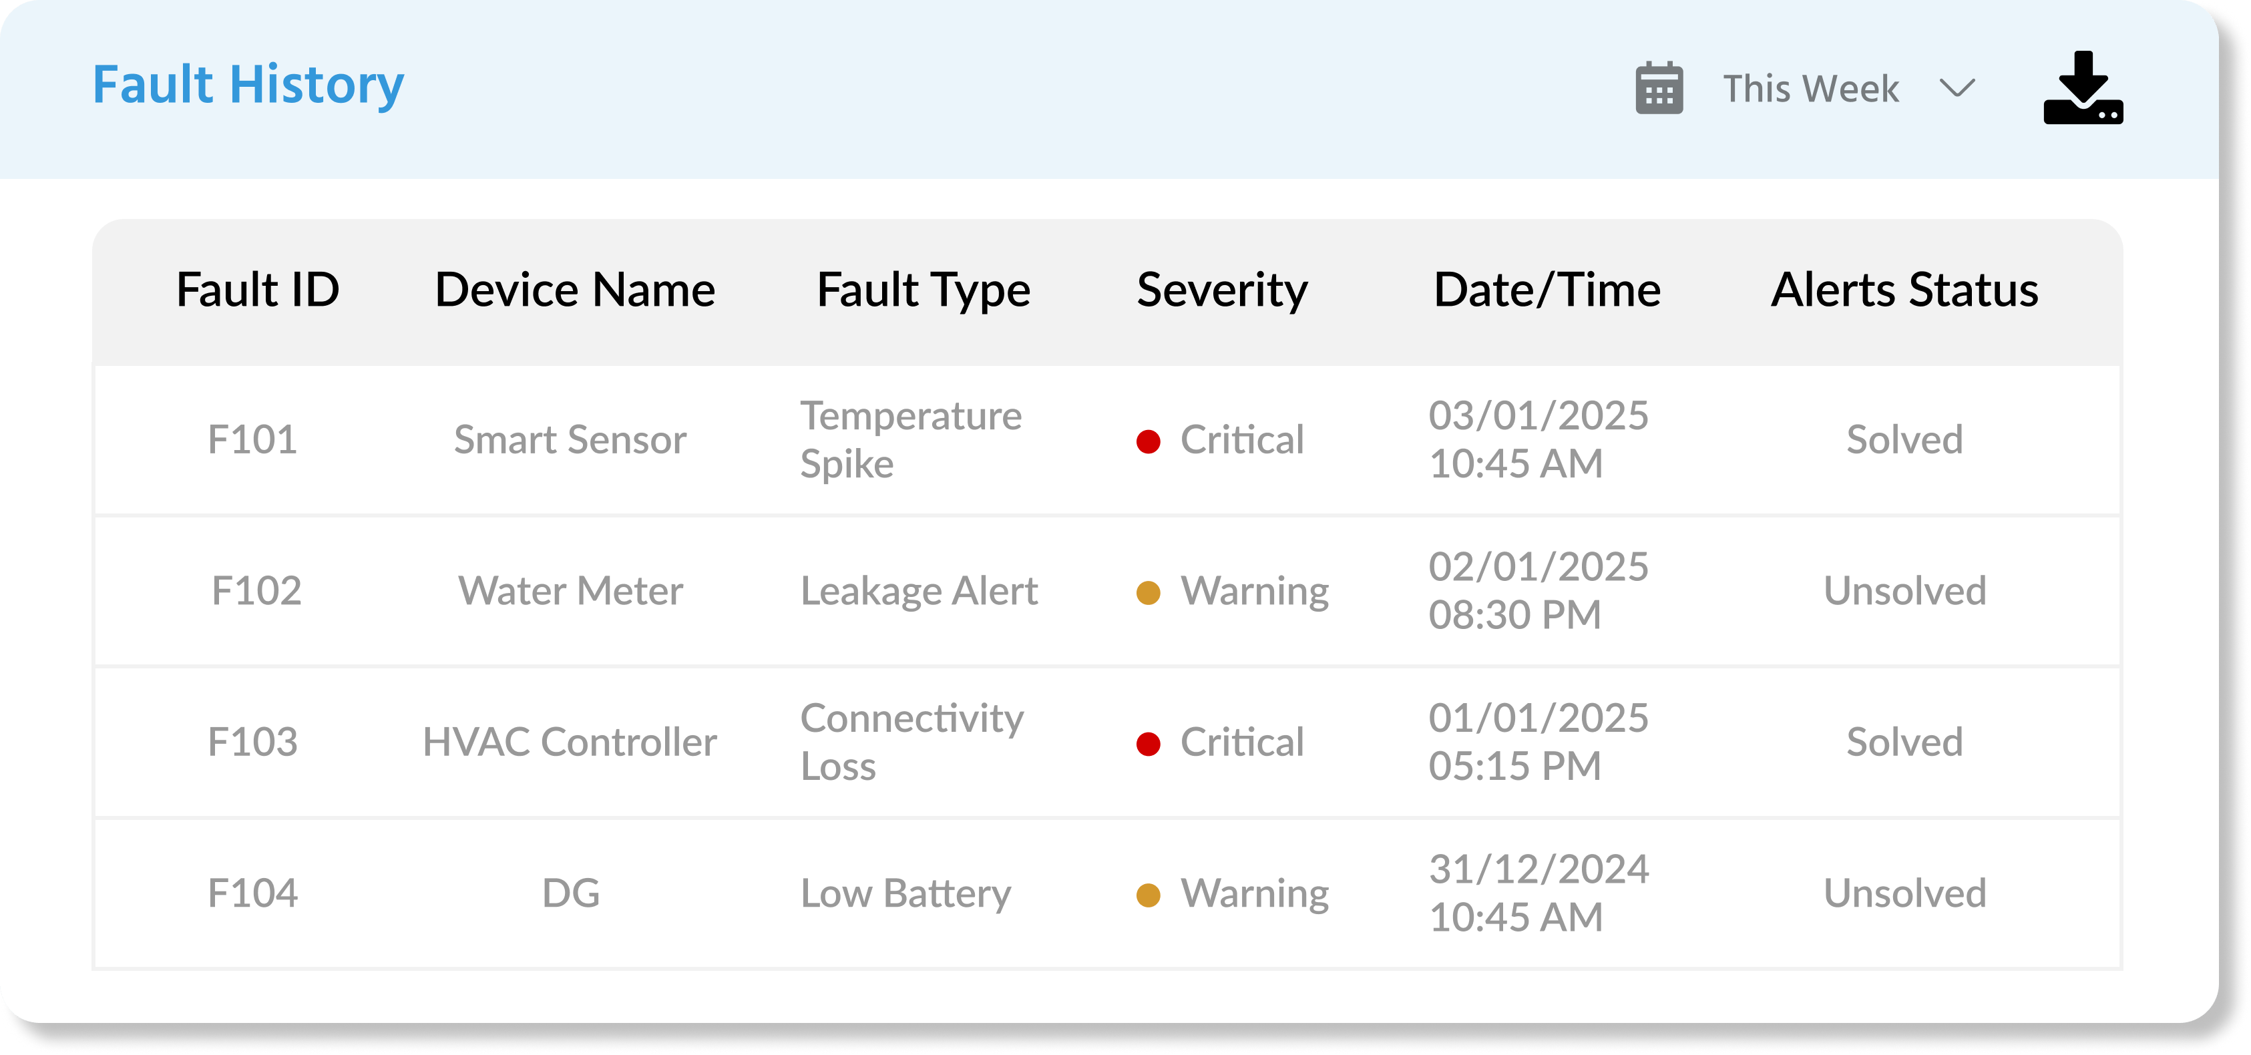Expand the This Week dropdown chevron
Viewport: 2251px width, 1055px height.
(1957, 88)
